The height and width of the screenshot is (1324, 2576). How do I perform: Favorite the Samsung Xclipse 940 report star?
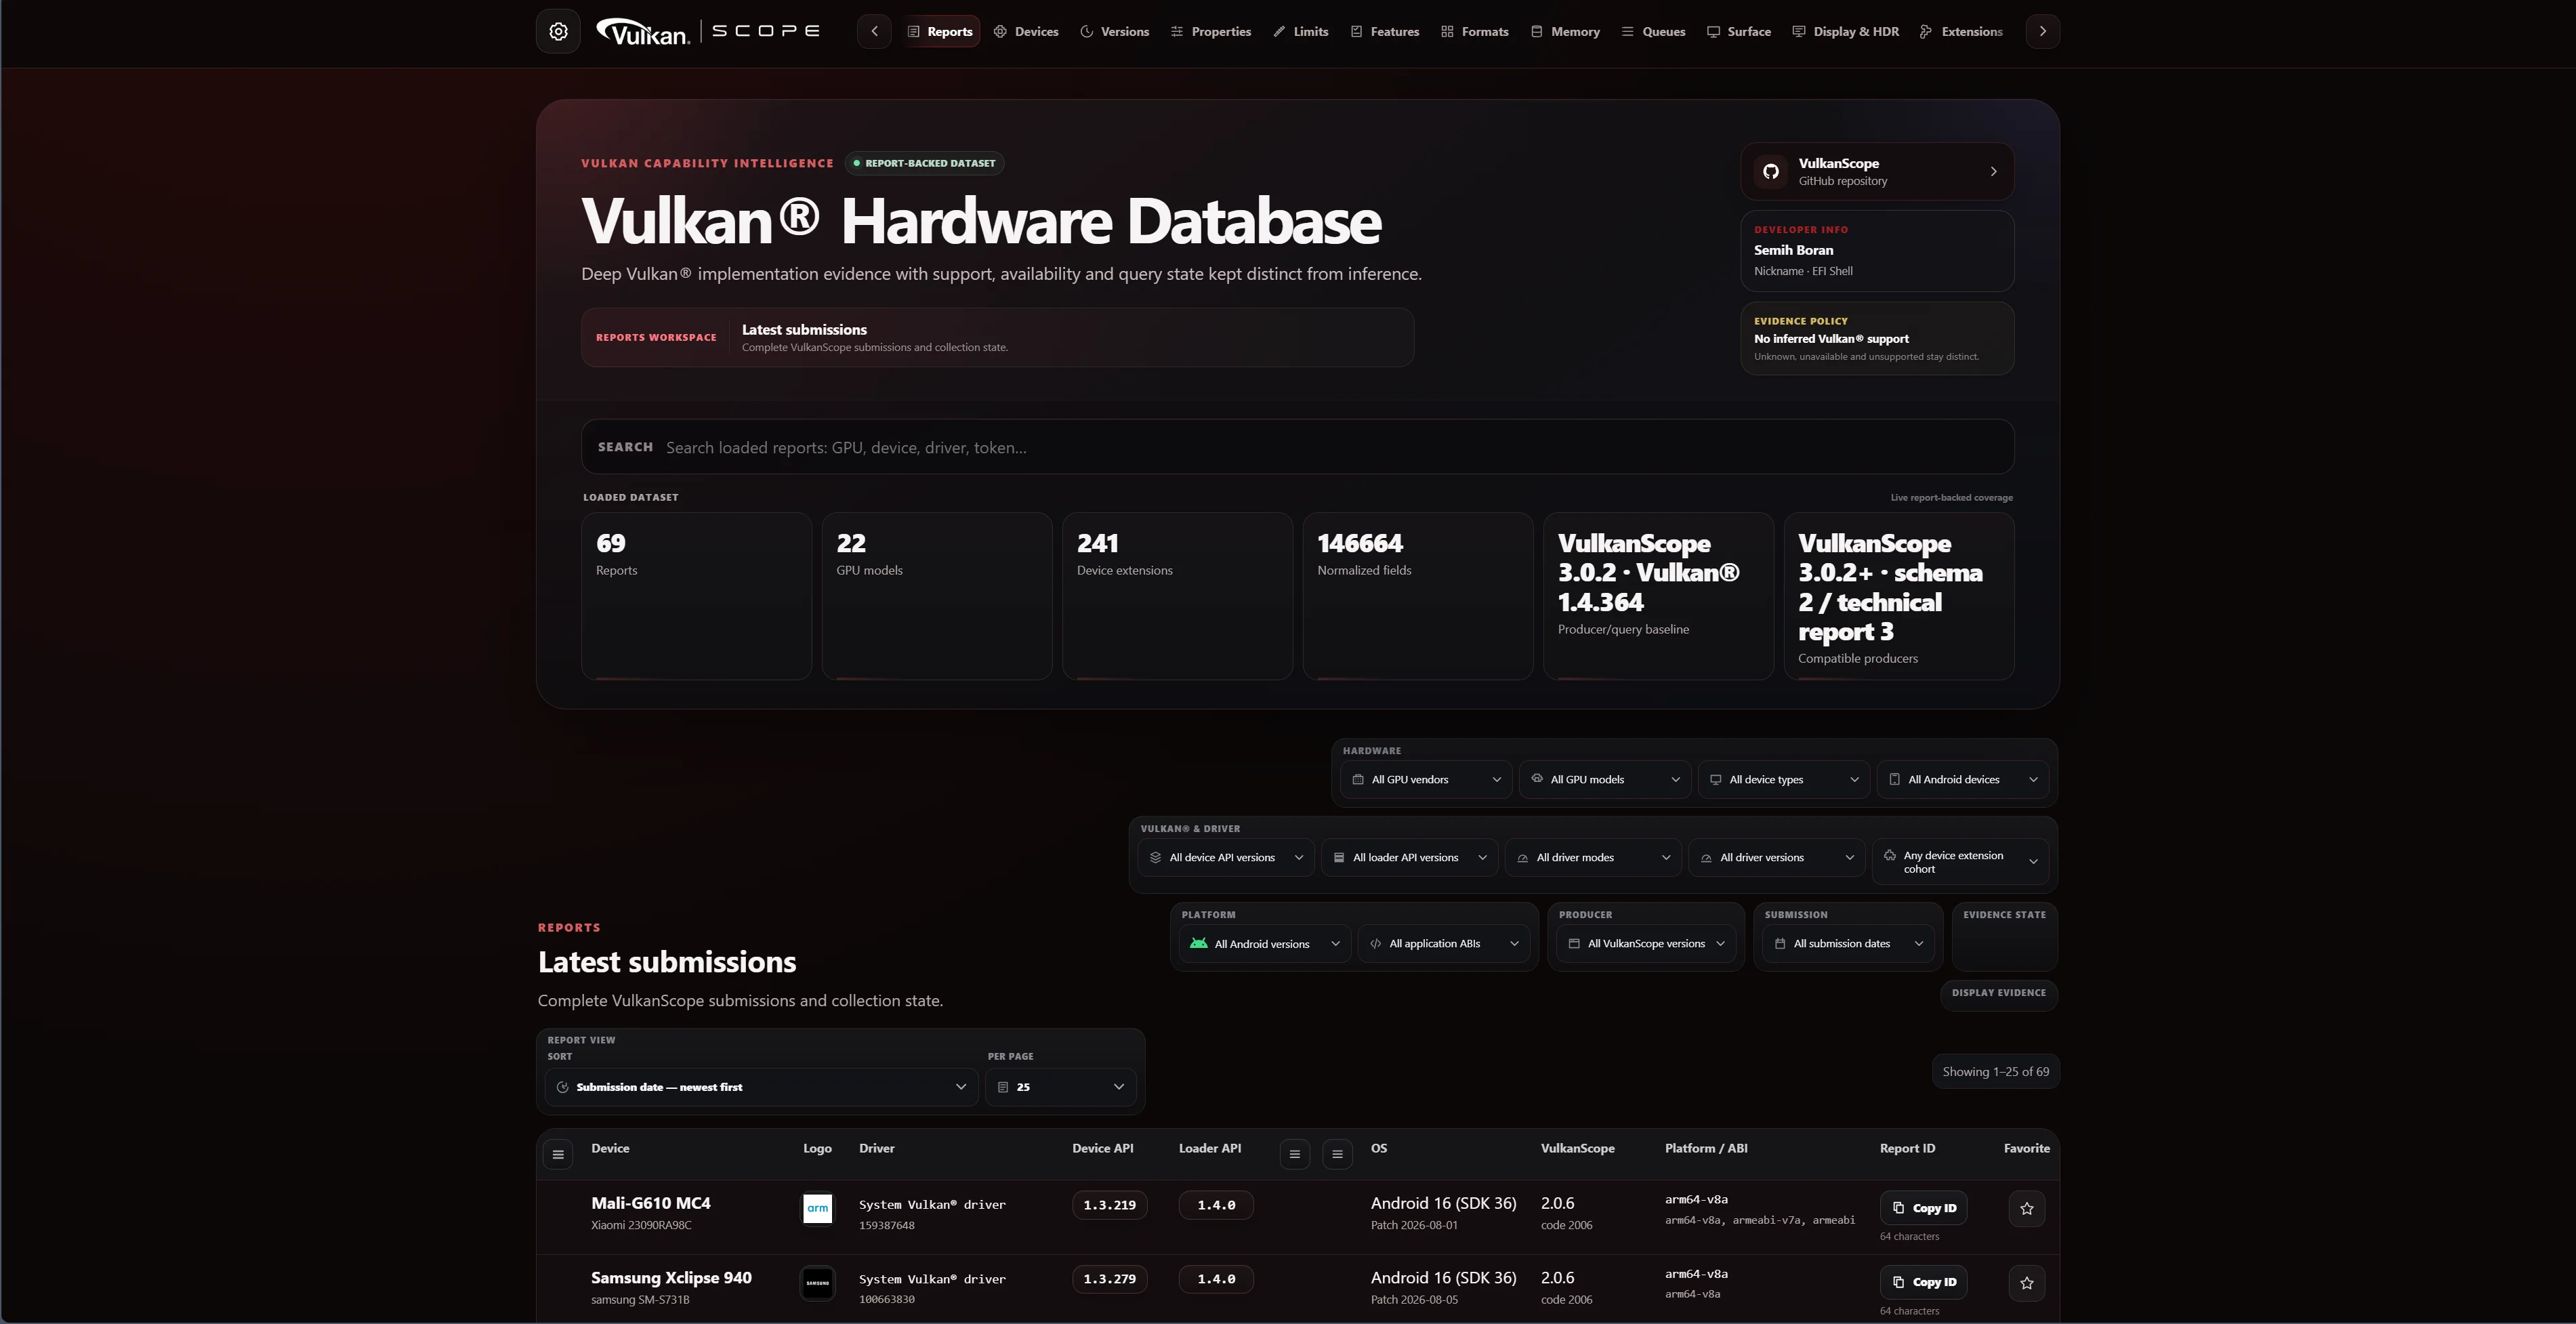point(2026,1283)
